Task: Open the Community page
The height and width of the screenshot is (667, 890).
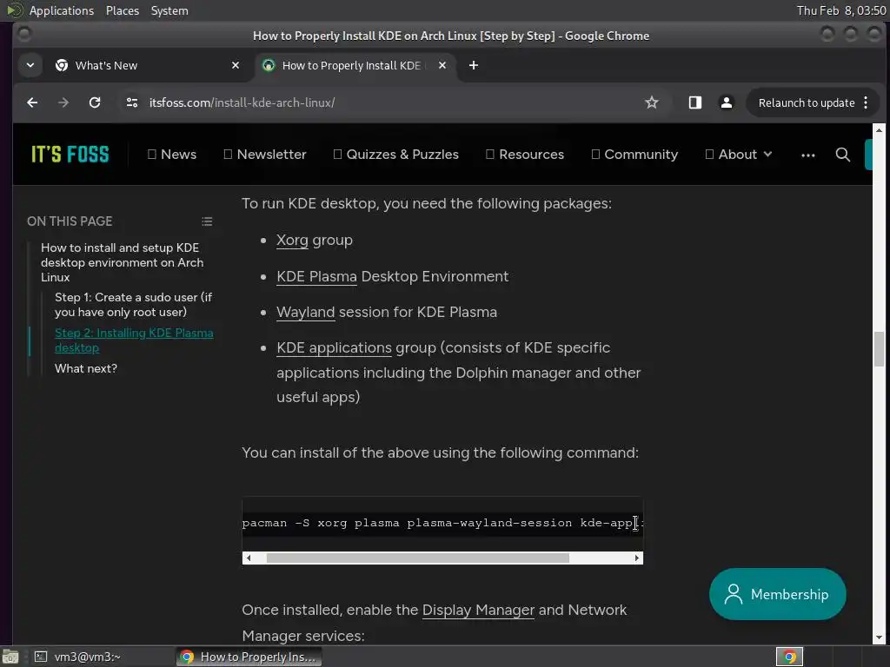Action: pos(634,155)
